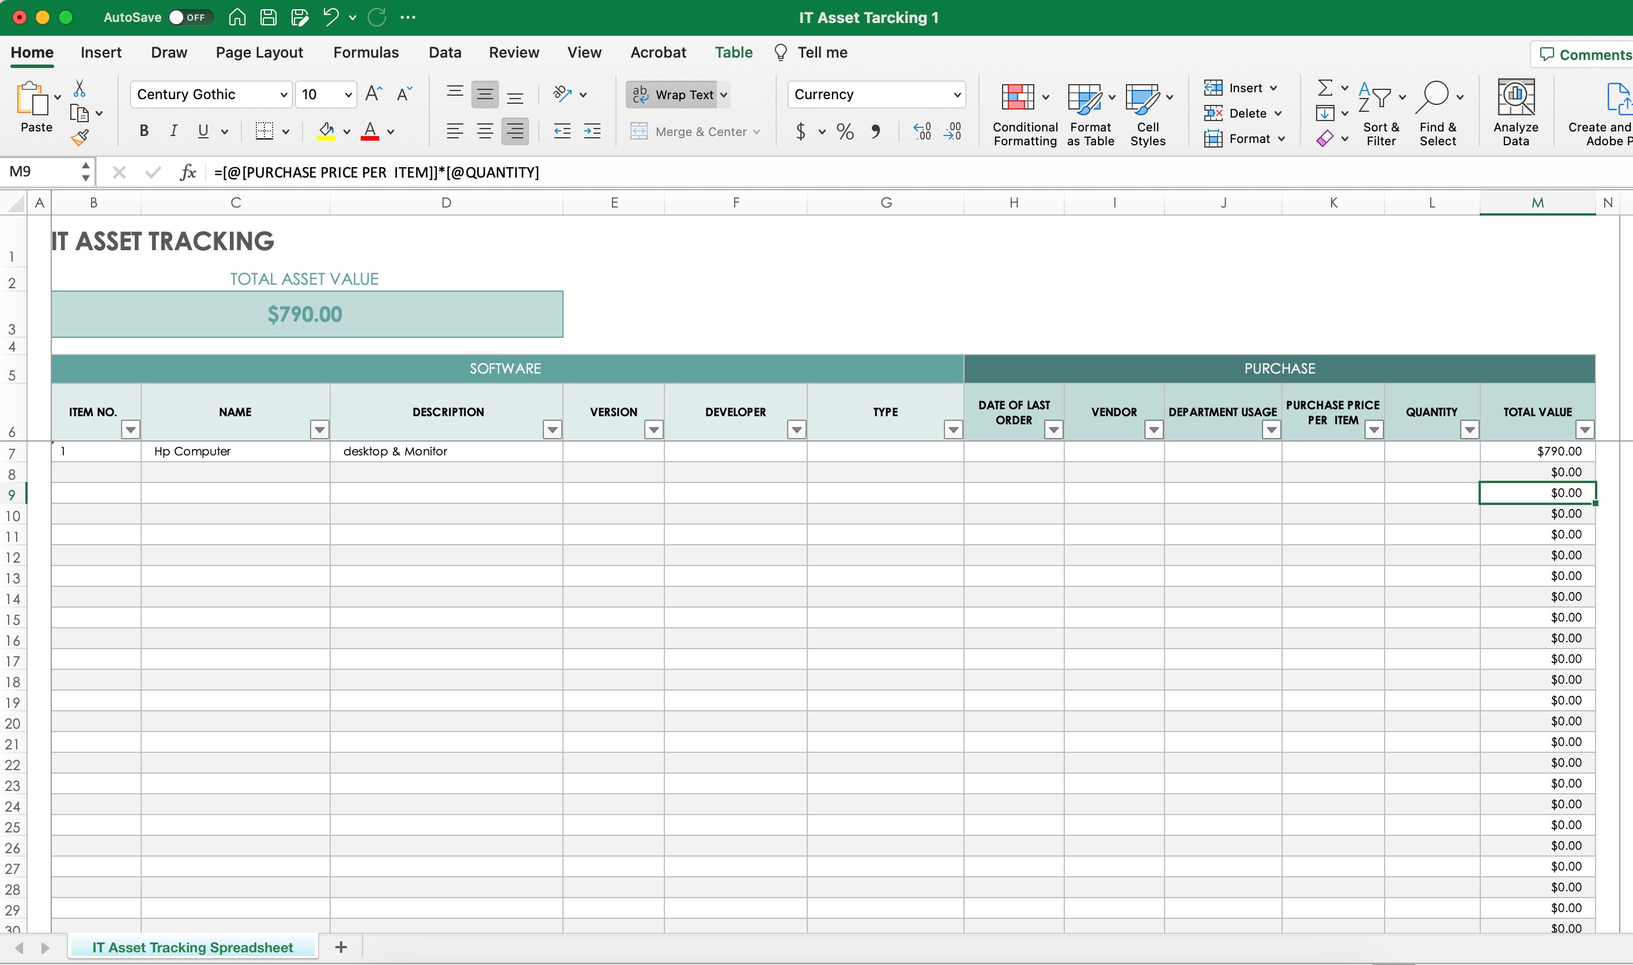Open the font size dropdown
1633x965 pixels.
point(348,95)
